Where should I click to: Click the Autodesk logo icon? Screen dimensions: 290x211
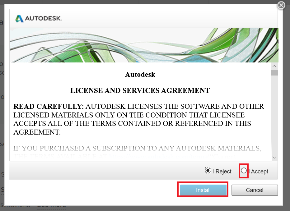[19, 18]
